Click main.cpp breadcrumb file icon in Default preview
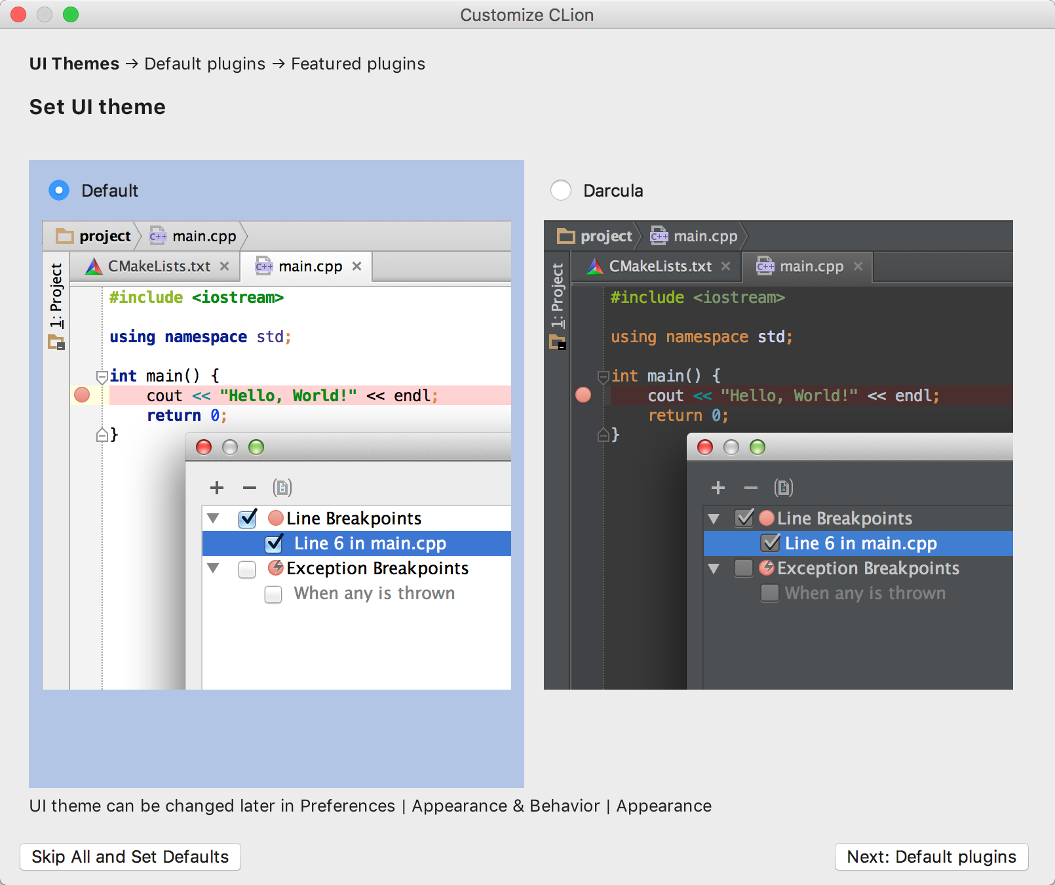Screen dimensions: 1055x885 (158, 236)
